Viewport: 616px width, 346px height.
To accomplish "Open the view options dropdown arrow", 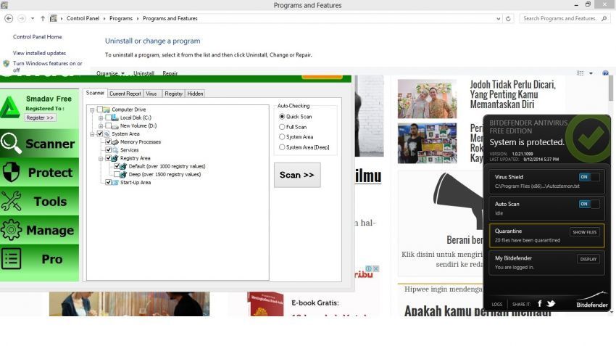I will pyautogui.click(x=591, y=73).
